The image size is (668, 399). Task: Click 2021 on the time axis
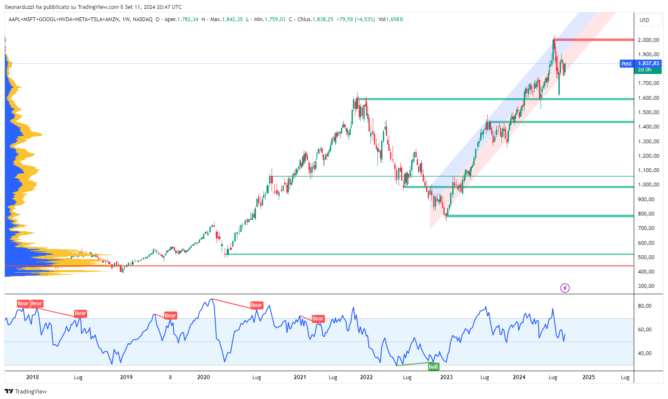tap(300, 377)
